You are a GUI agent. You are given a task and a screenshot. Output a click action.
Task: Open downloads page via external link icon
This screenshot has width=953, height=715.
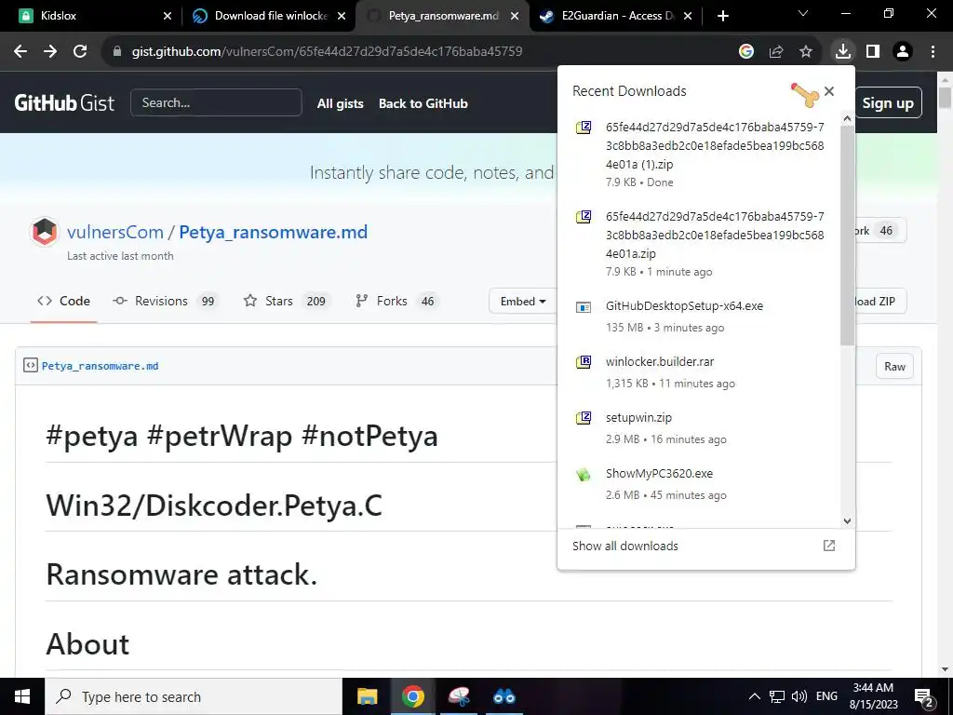(829, 546)
